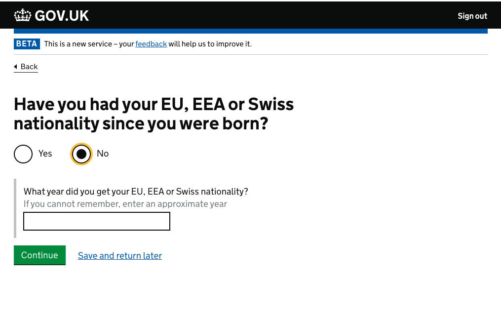This screenshot has width=501, height=318.
Task: Click the No label text
Action: click(x=103, y=154)
